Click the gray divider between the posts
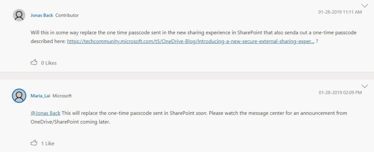This screenshot has height=152, width=374. point(187,76)
